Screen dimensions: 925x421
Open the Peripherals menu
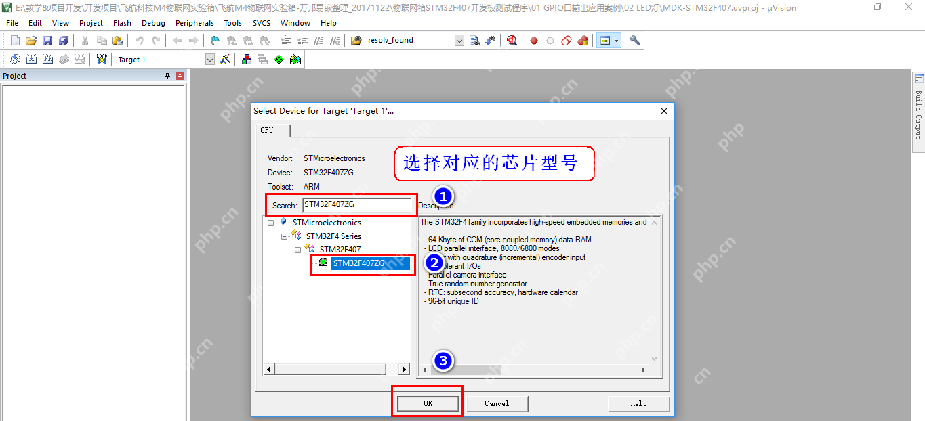tap(194, 23)
